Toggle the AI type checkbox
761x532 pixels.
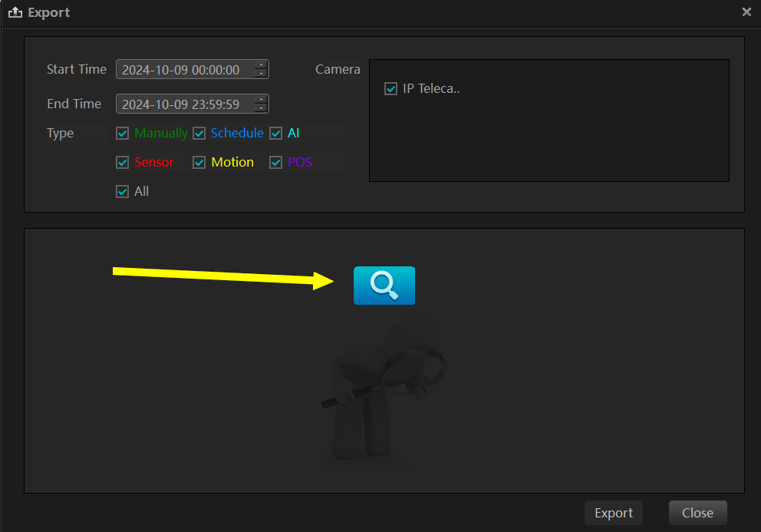pyautogui.click(x=275, y=133)
